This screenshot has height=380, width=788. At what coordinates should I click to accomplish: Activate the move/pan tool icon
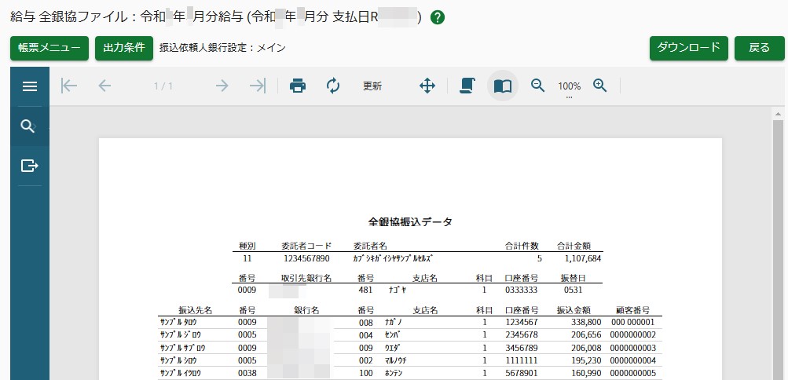[427, 86]
